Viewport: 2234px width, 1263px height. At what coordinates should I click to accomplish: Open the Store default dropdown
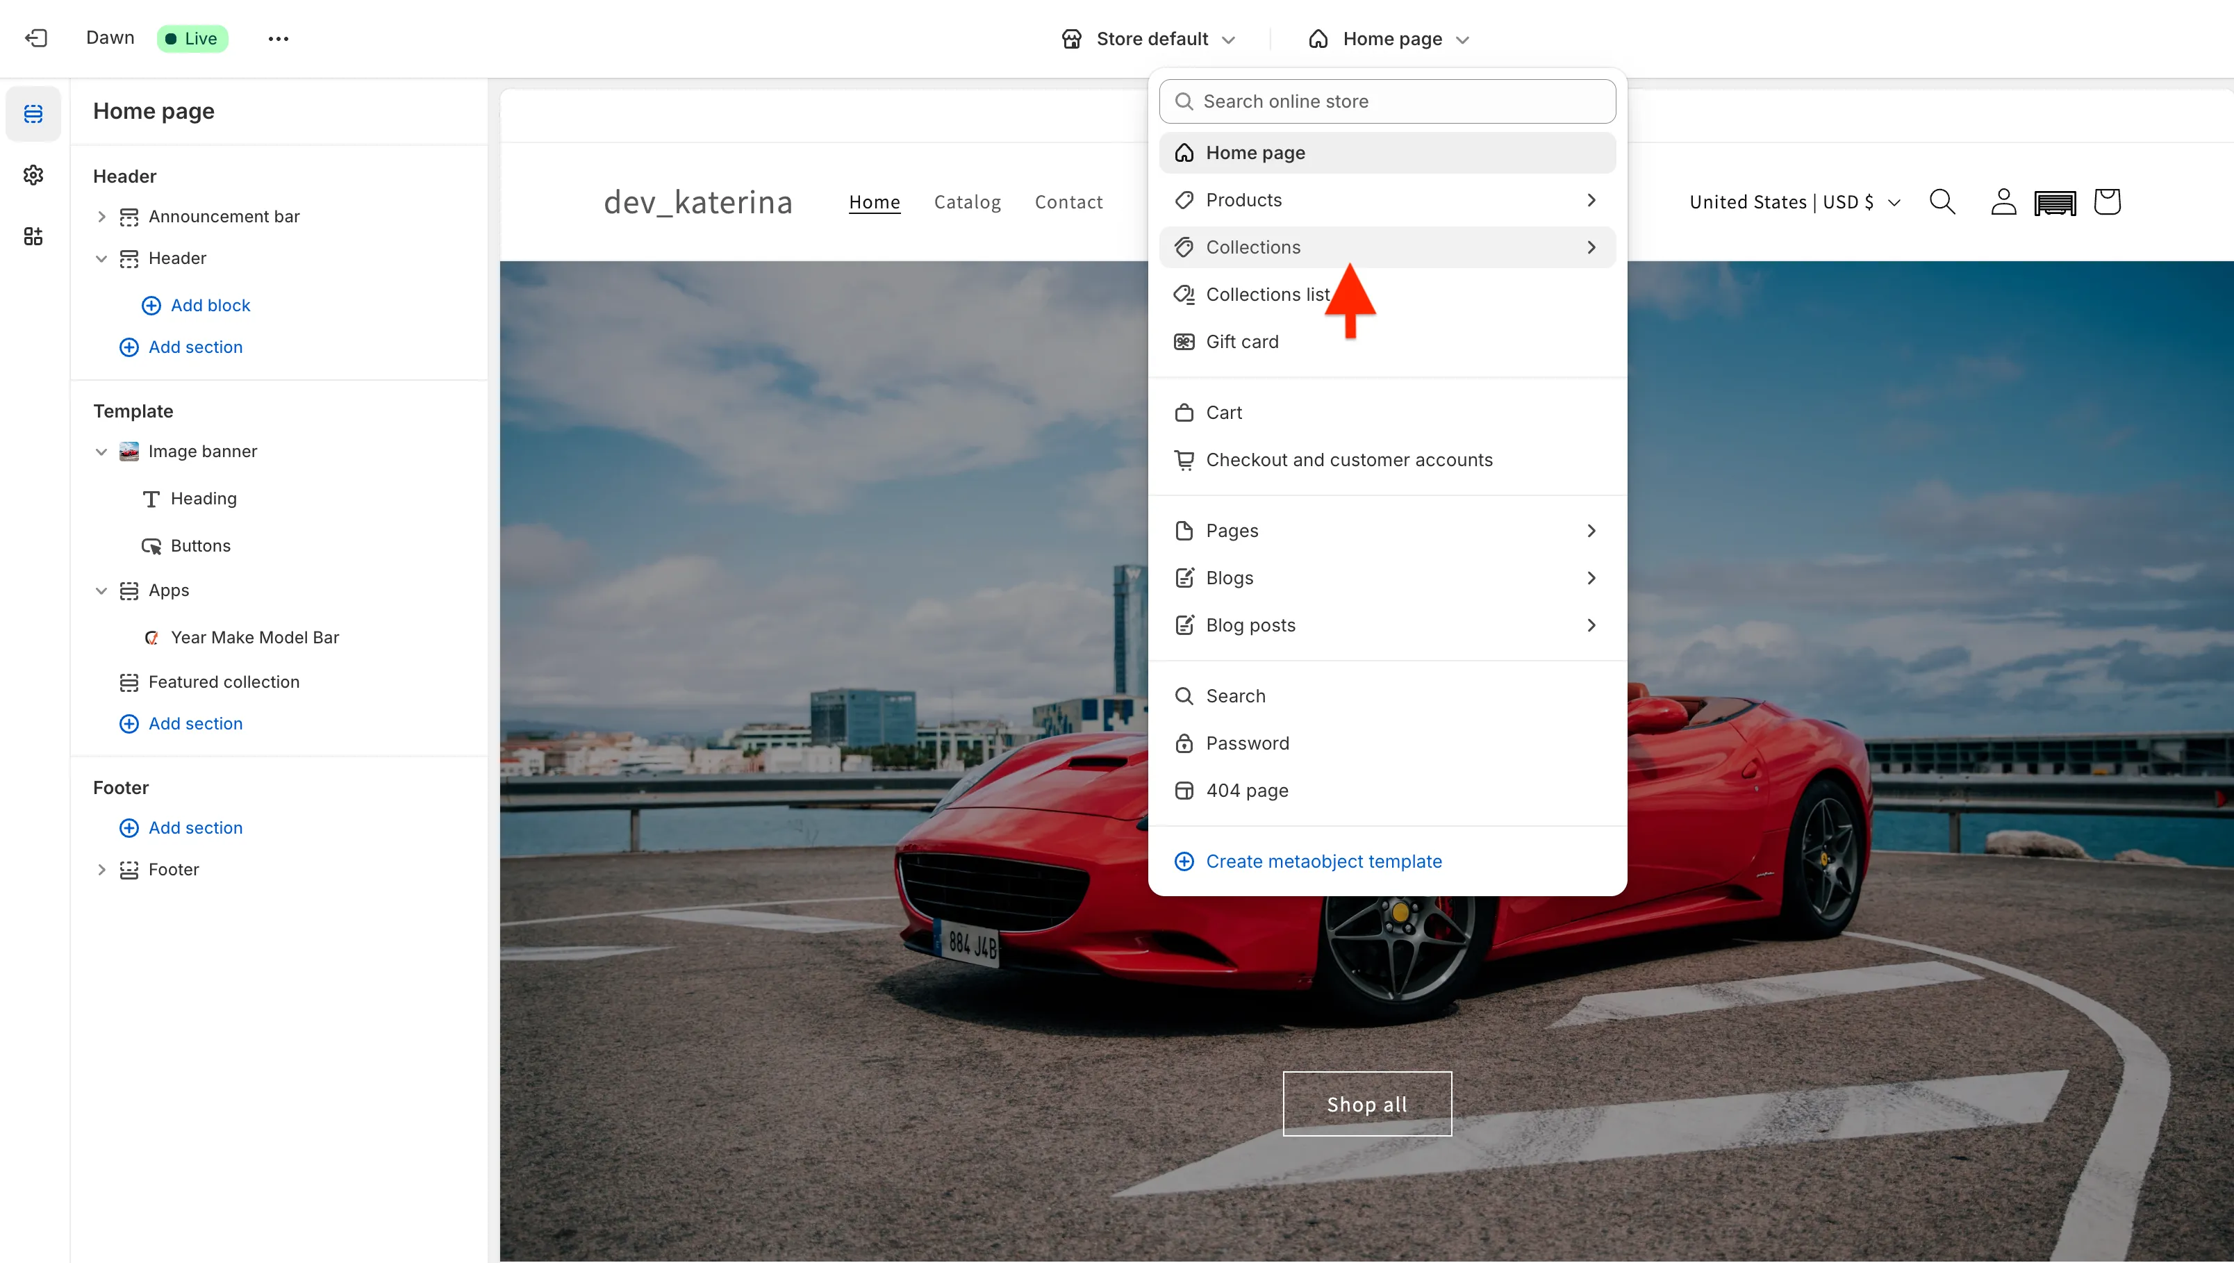[x=1148, y=39]
